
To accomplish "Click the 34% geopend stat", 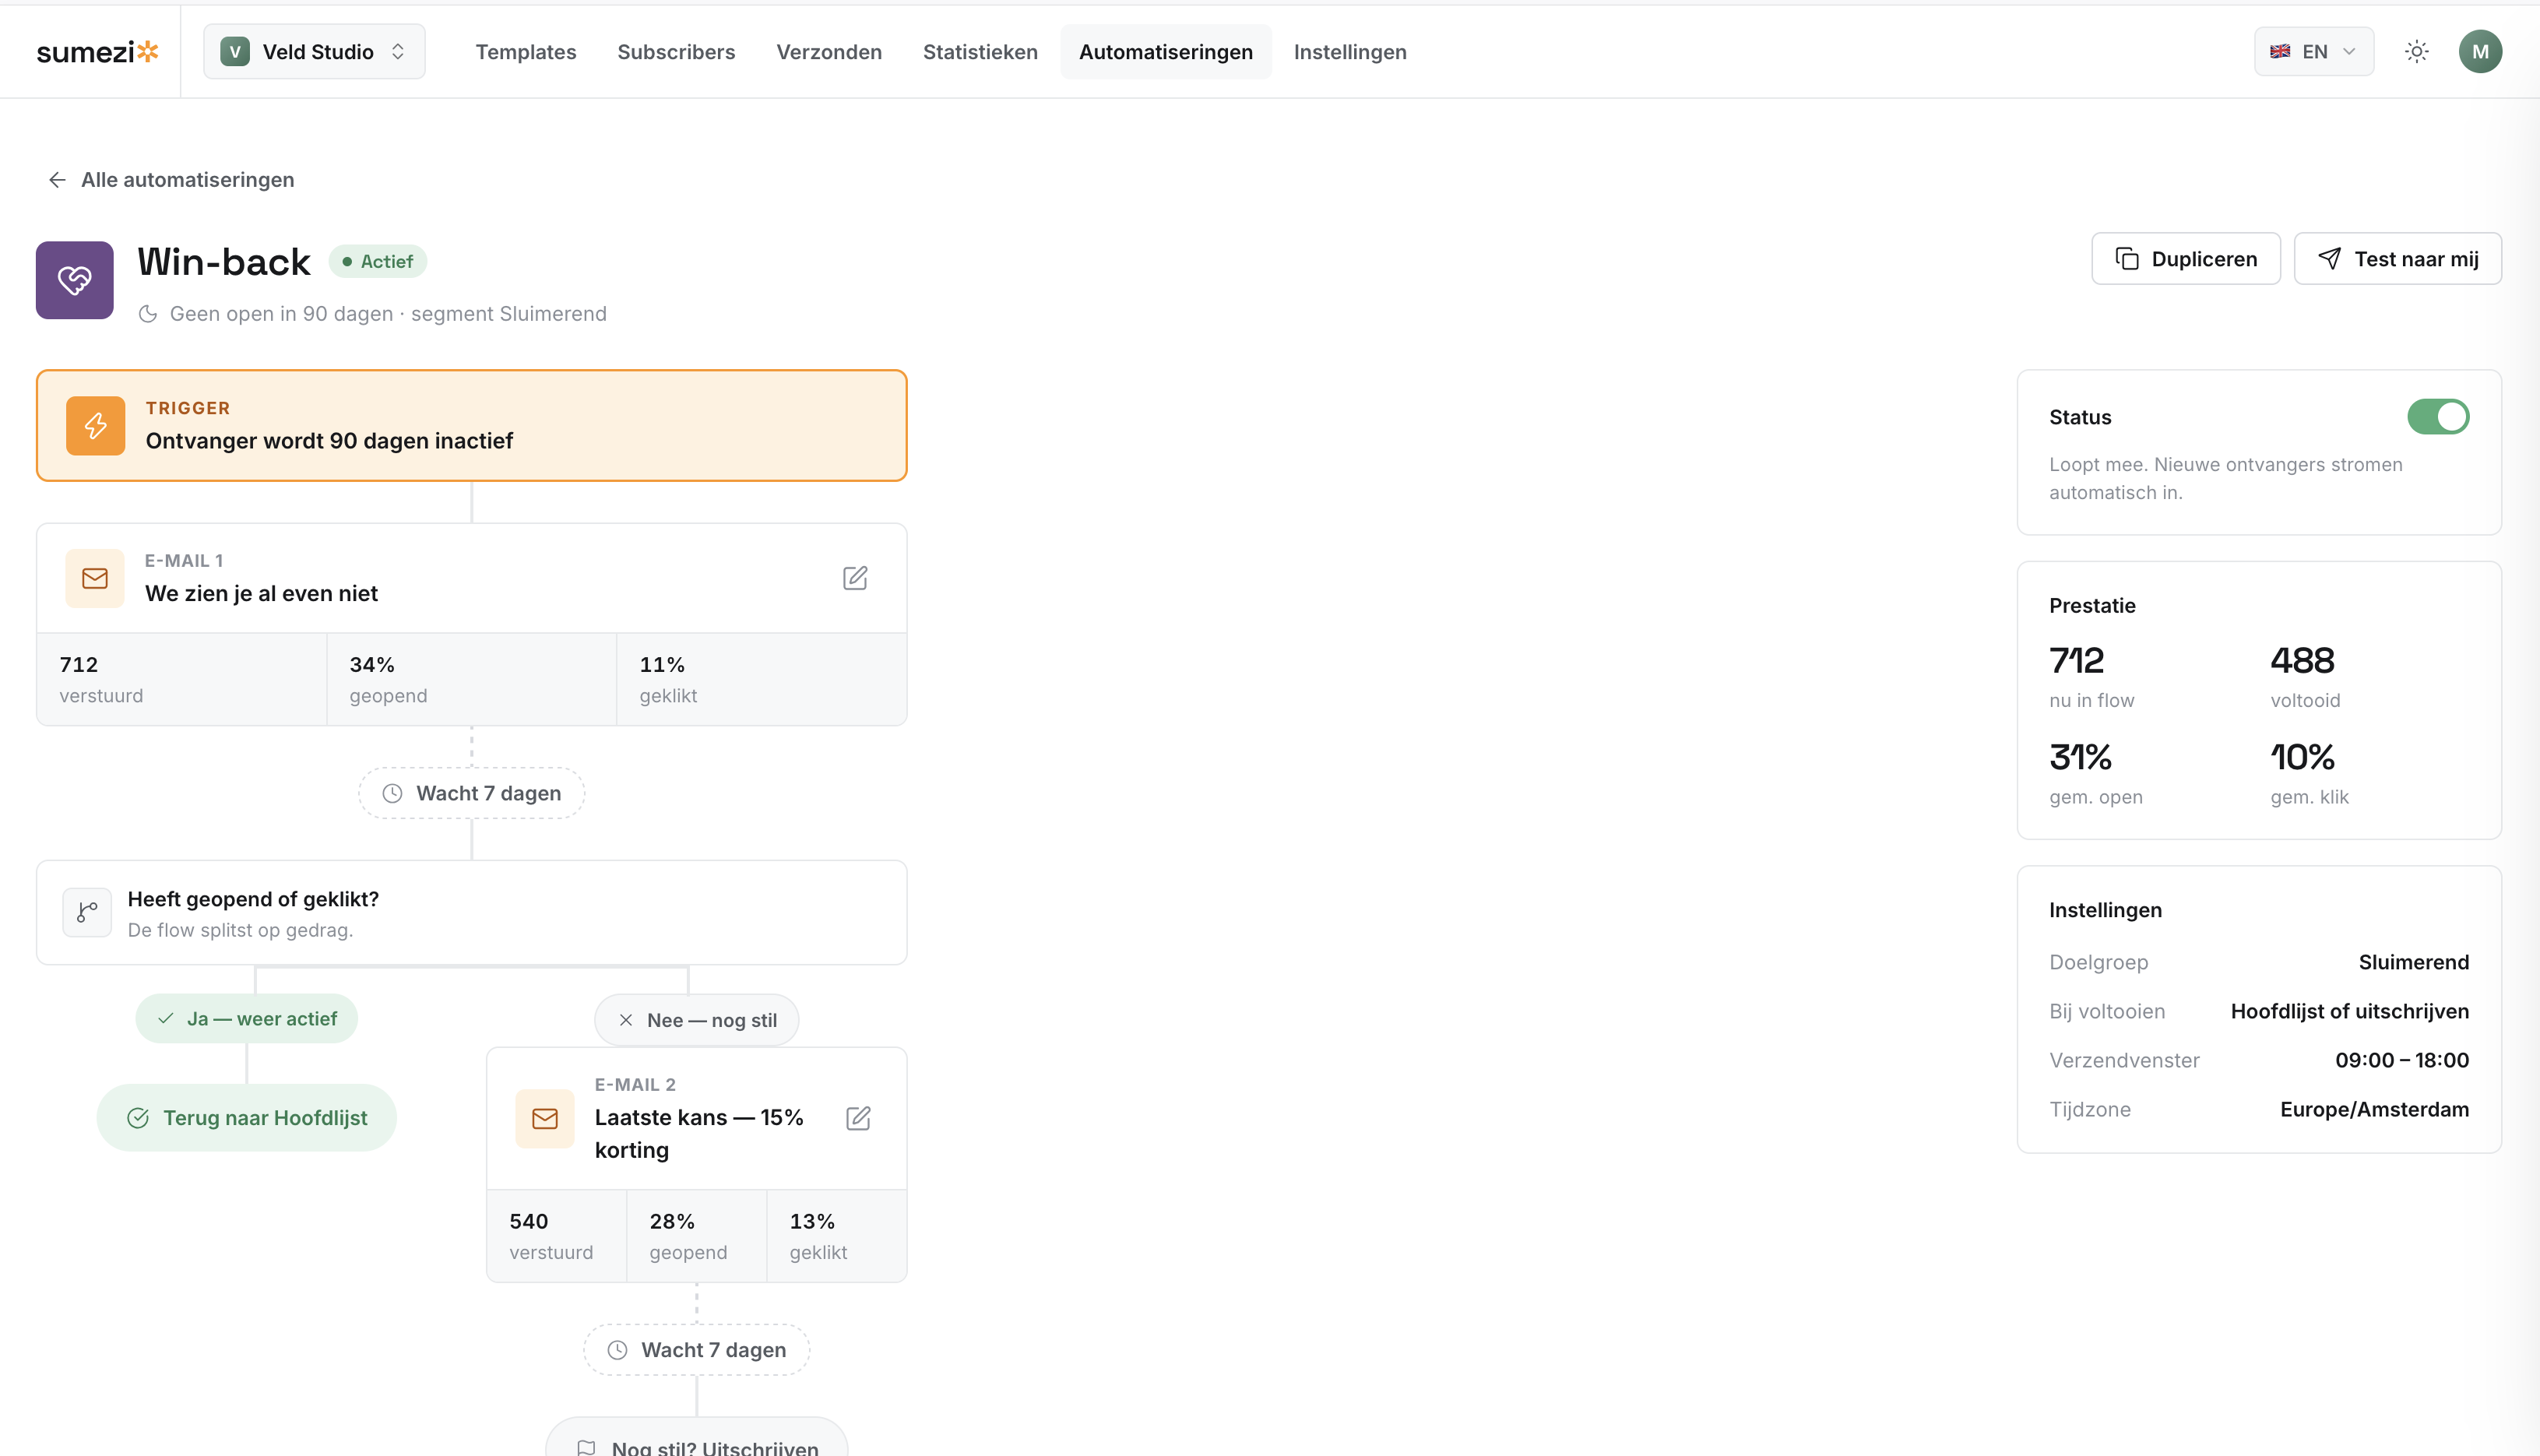I will click(472, 679).
